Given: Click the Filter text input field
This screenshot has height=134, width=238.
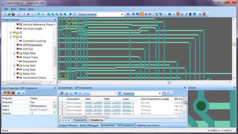Looking at the screenshot, I should click(x=102, y=94).
